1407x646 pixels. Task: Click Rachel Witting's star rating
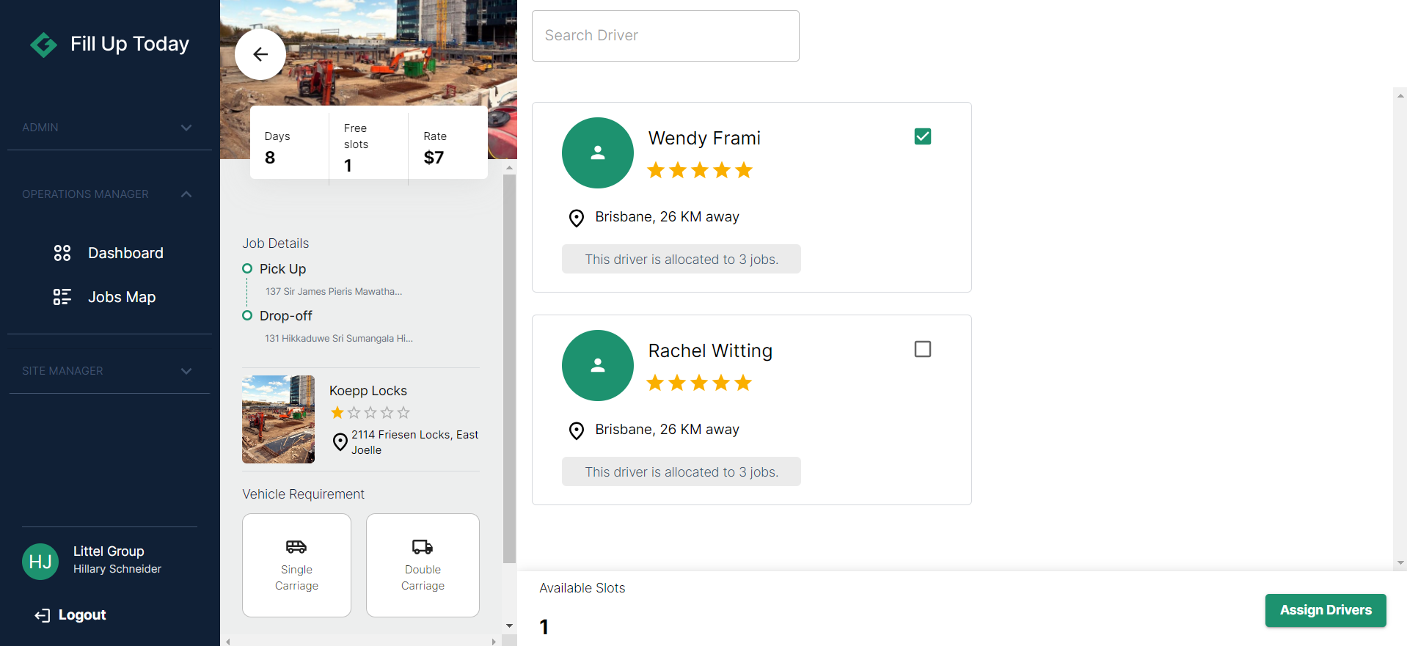pyautogui.click(x=700, y=383)
